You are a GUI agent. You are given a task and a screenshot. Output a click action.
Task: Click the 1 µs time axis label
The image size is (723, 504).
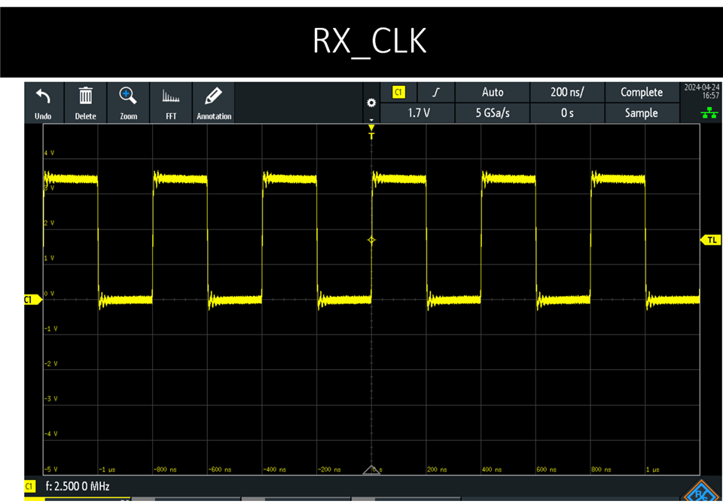tap(652, 469)
